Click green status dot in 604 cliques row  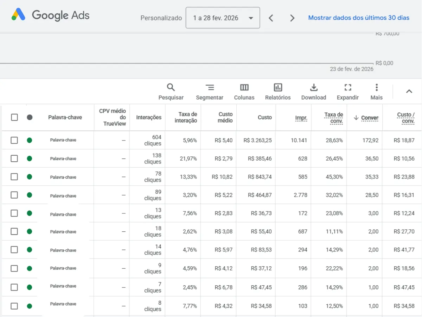(x=30, y=140)
